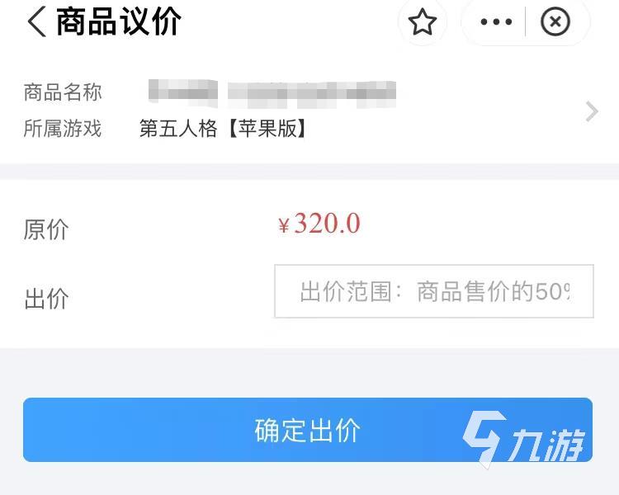The height and width of the screenshot is (495, 619).
Task: Click the 出价 price input field
Action: [x=434, y=291]
